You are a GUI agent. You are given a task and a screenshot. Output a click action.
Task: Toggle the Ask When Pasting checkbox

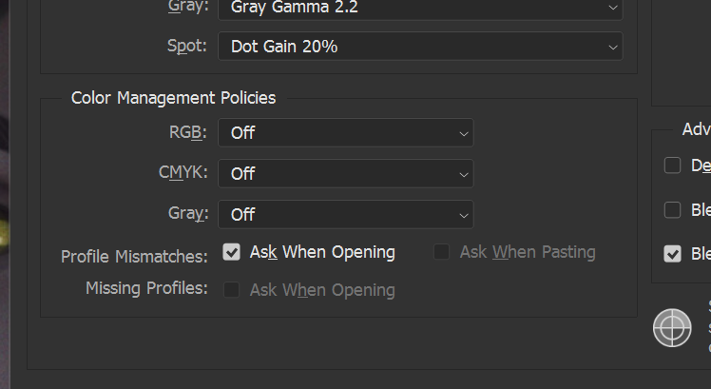click(x=441, y=252)
